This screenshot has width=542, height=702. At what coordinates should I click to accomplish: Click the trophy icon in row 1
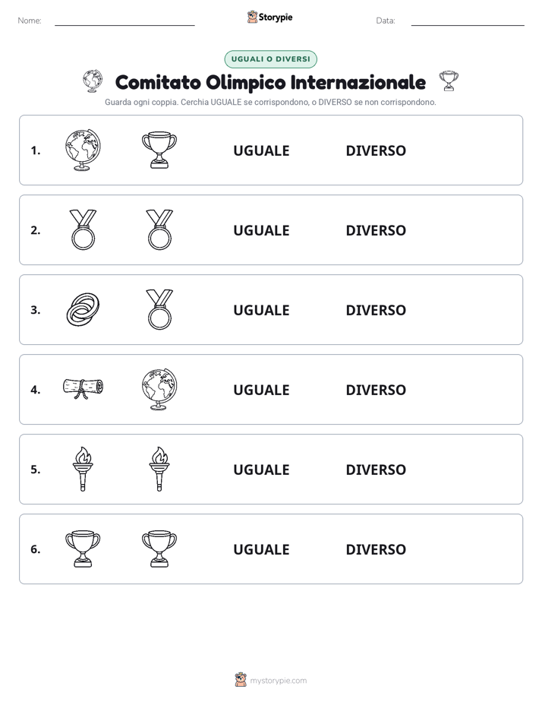(x=159, y=150)
